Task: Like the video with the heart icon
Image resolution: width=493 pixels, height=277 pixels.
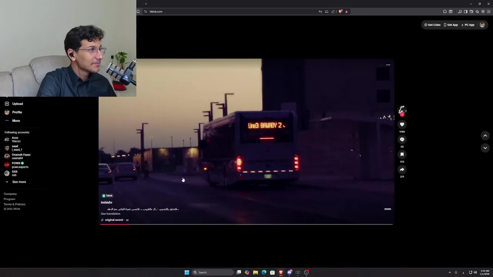Action: [402, 124]
